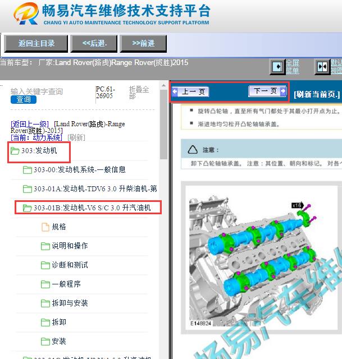Click 折叠全部 to collapse all

pos(139,93)
